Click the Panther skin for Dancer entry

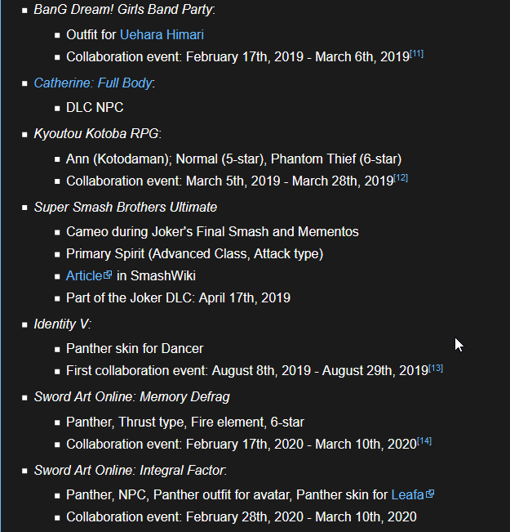(135, 348)
